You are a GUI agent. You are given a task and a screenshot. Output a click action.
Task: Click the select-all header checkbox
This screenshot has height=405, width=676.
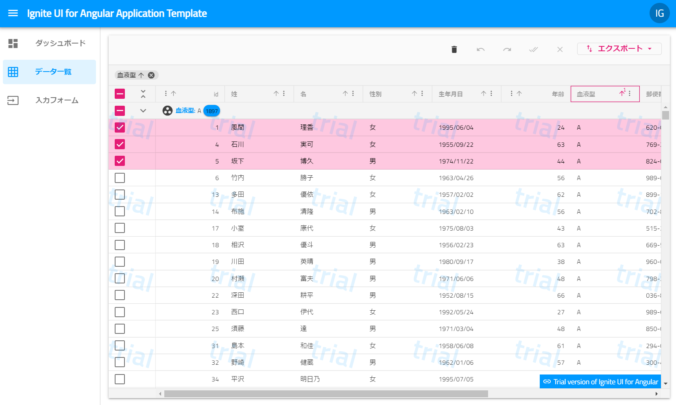coord(120,94)
